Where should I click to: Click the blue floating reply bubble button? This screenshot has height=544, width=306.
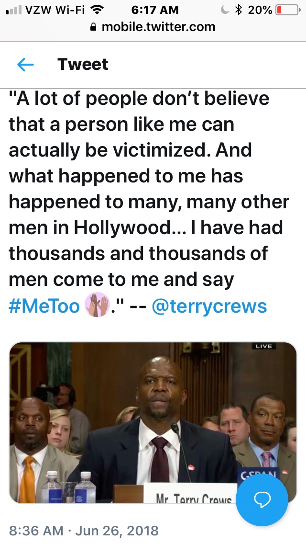click(262, 499)
